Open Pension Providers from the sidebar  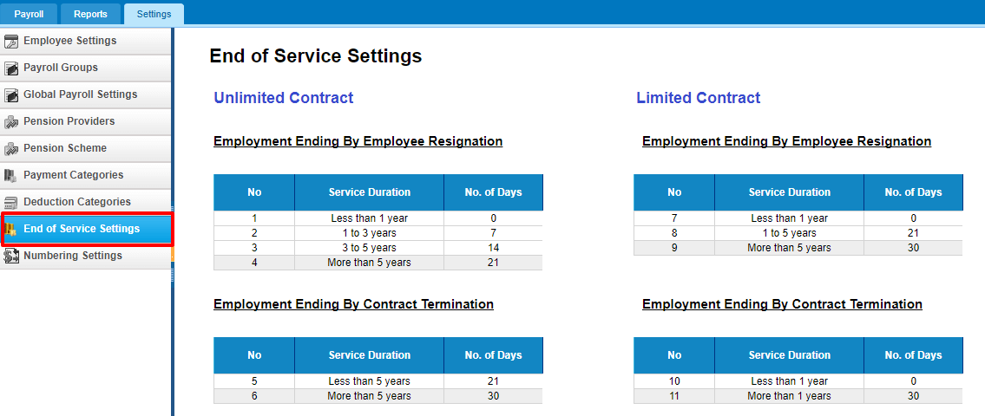click(85, 121)
